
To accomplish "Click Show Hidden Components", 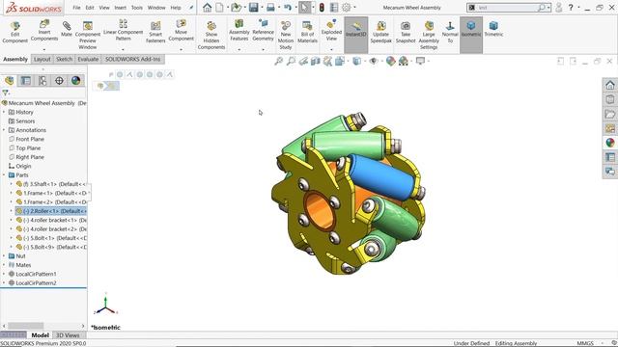I will (x=211, y=36).
